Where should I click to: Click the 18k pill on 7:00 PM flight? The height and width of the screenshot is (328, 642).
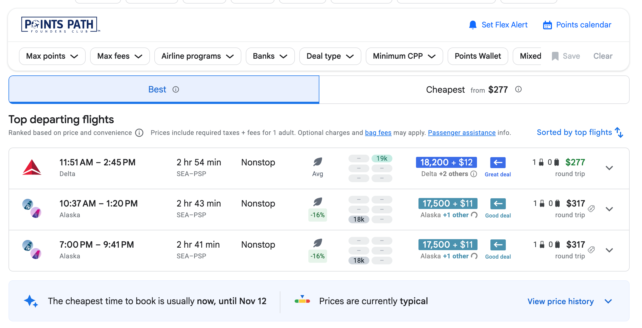pos(359,261)
